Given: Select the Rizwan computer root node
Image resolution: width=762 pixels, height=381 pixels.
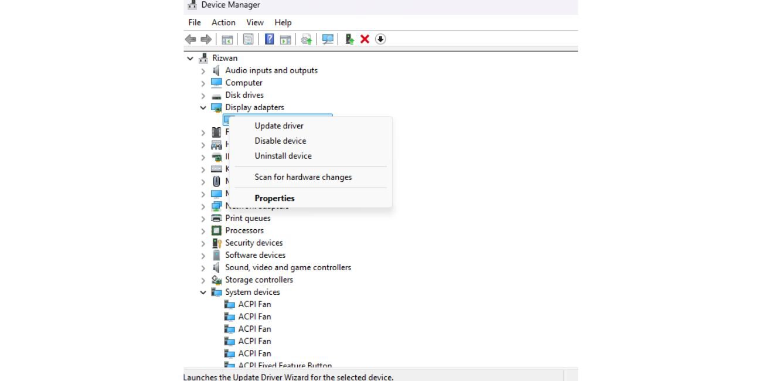Looking at the screenshot, I should tap(224, 58).
